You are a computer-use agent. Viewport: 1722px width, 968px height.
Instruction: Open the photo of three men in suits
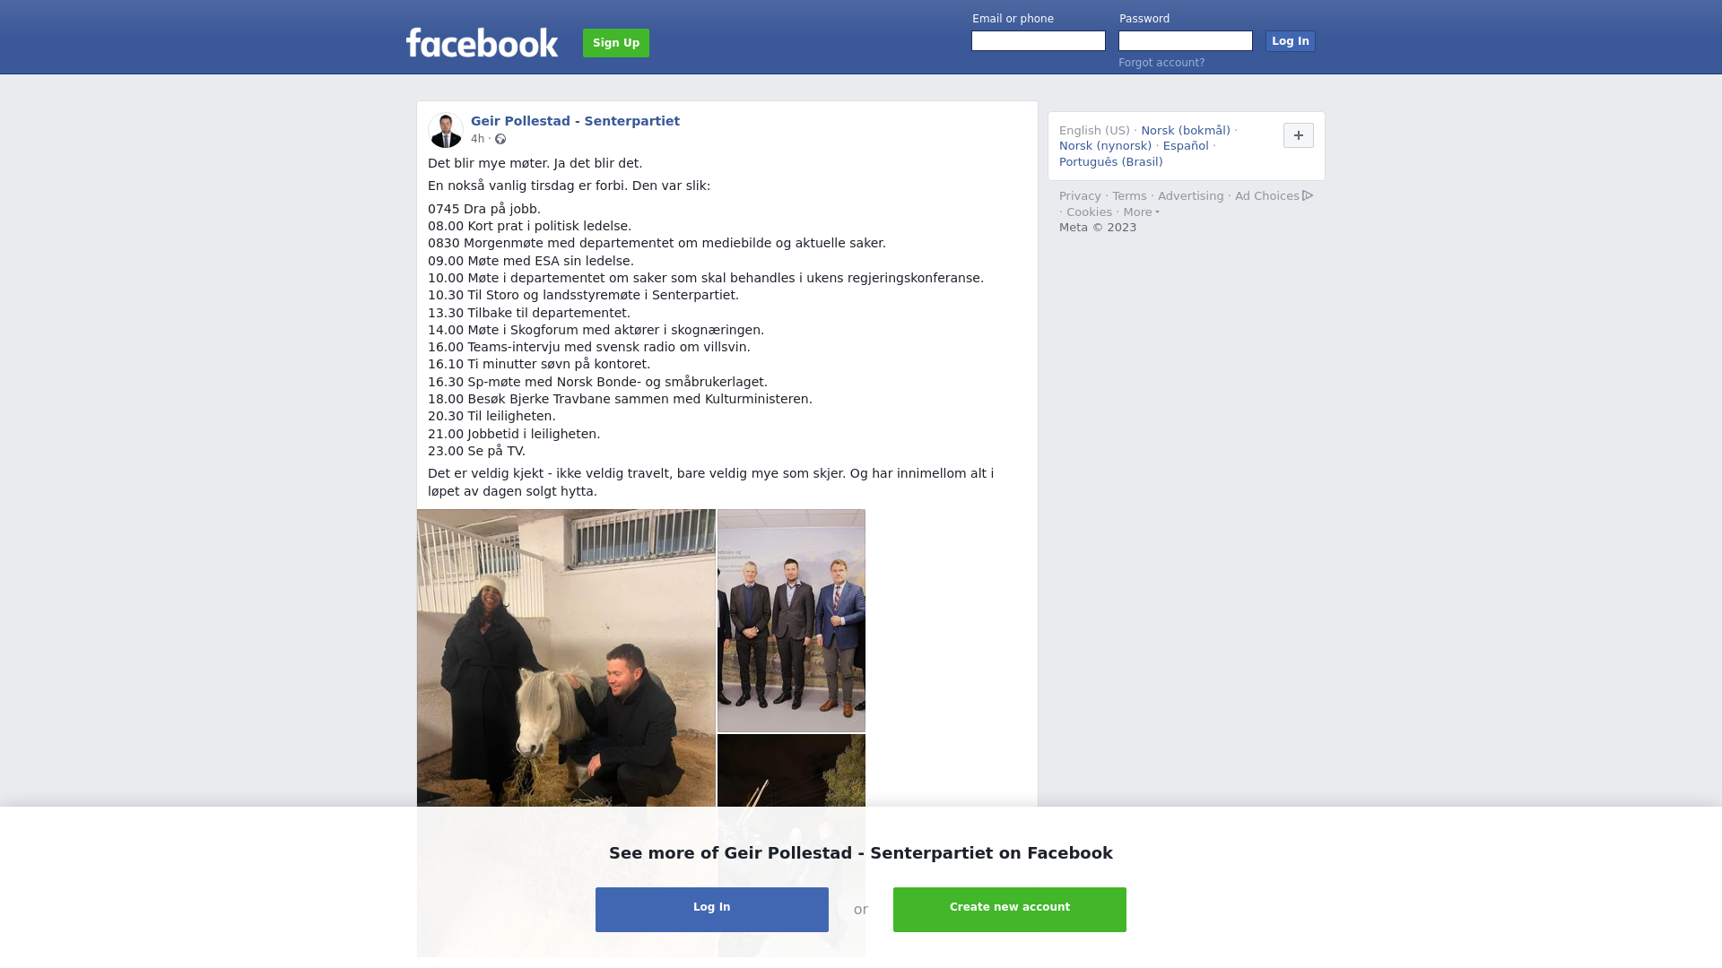pyautogui.click(x=791, y=620)
